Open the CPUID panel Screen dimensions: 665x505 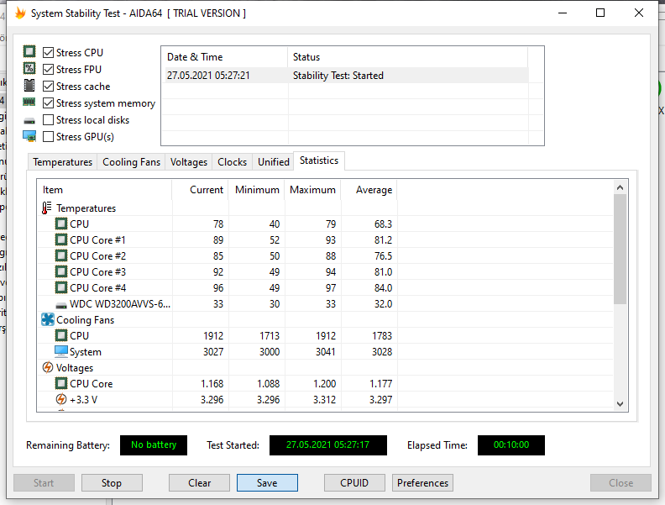[x=354, y=483]
